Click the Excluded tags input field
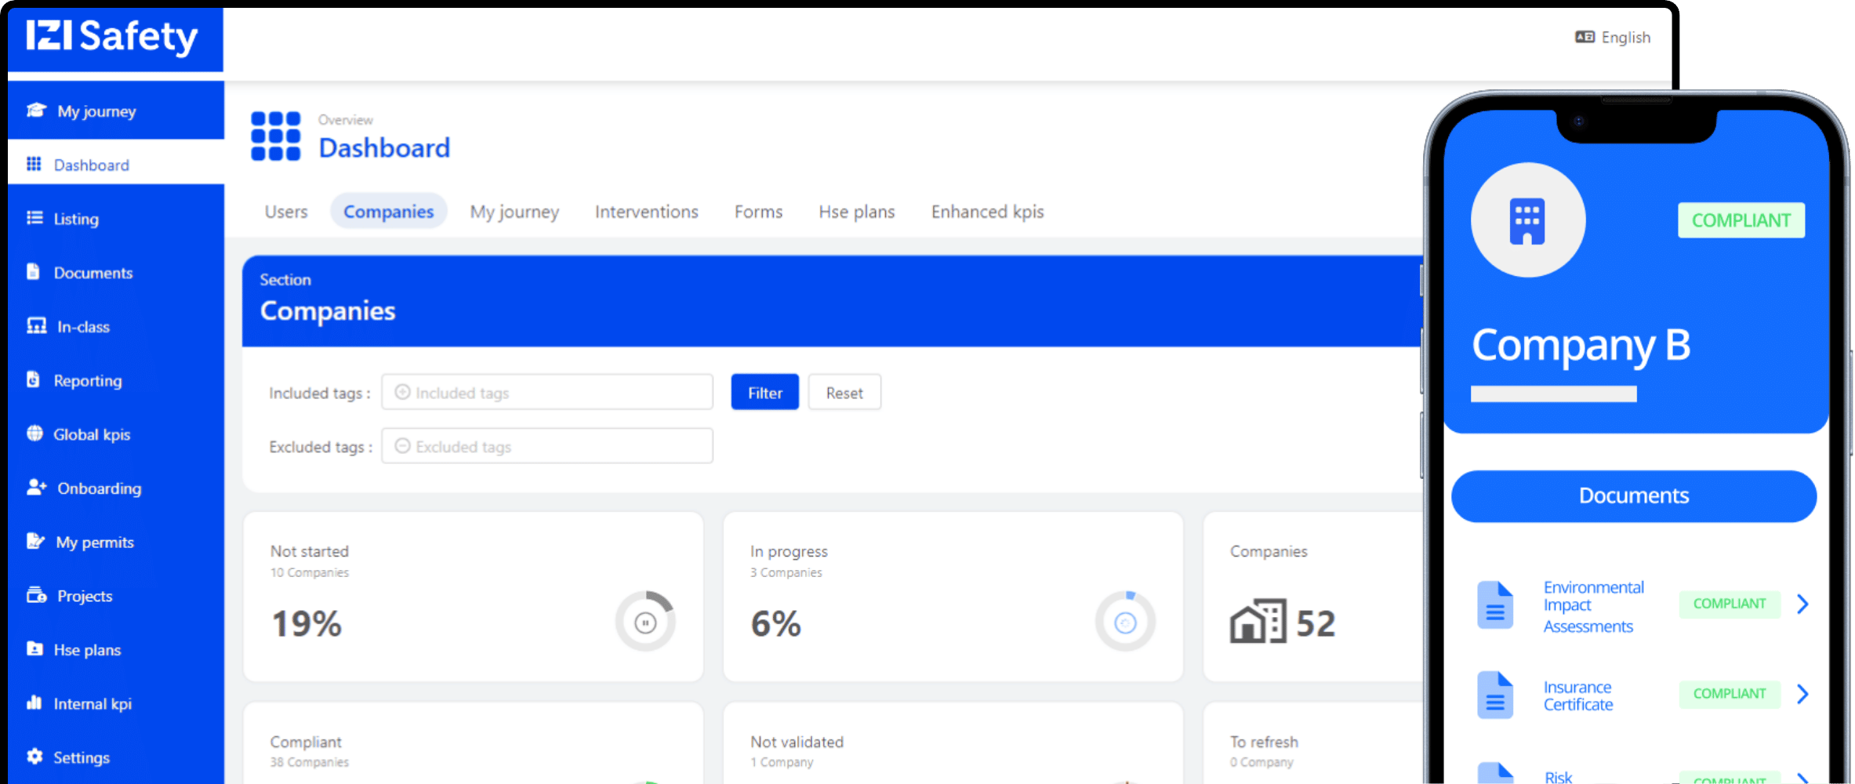The image size is (1855, 784). coord(547,446)
